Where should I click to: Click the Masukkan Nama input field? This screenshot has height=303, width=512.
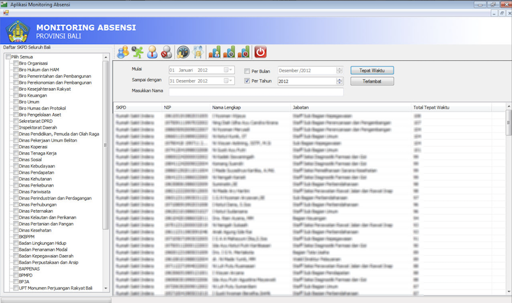click(256, 92)
